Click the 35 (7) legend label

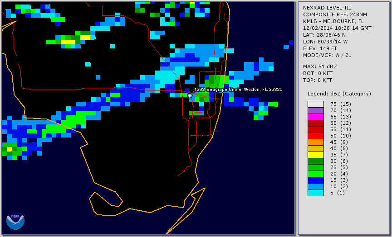point(339,155)
